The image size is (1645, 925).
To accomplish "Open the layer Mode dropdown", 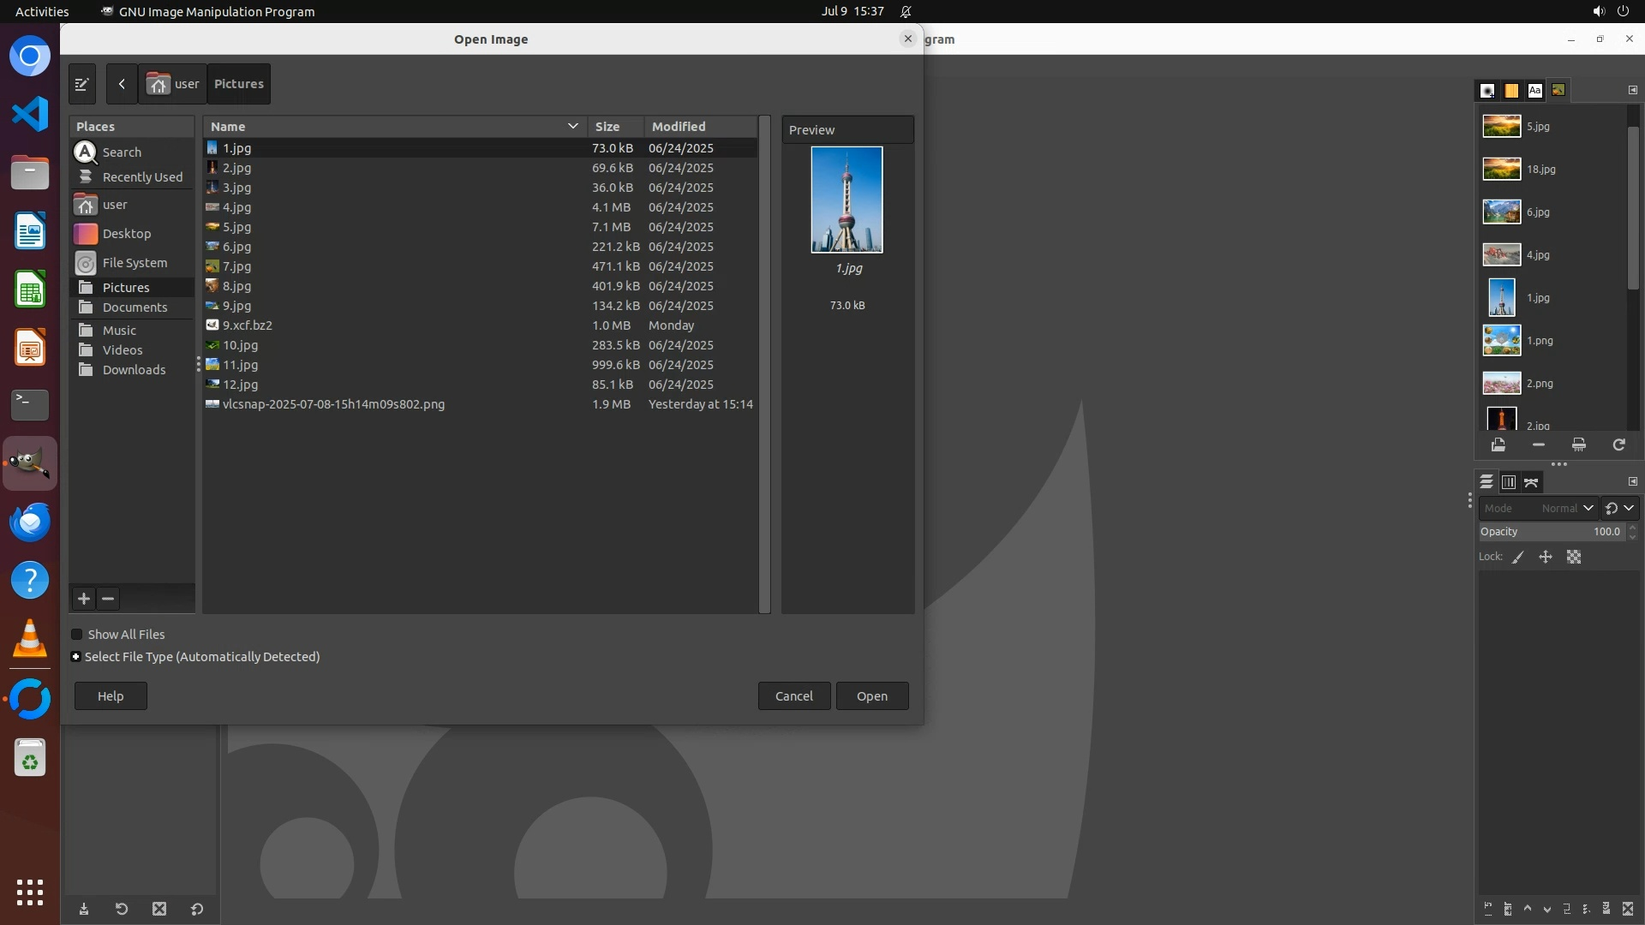I will 1538,508.
